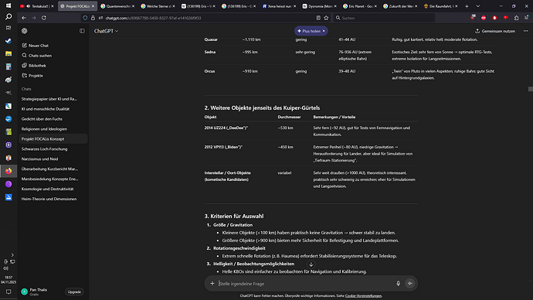Screen dimensions: 533x300
Task: Click the Windows taskbar search icon
Action: click(x=8, y=17)
